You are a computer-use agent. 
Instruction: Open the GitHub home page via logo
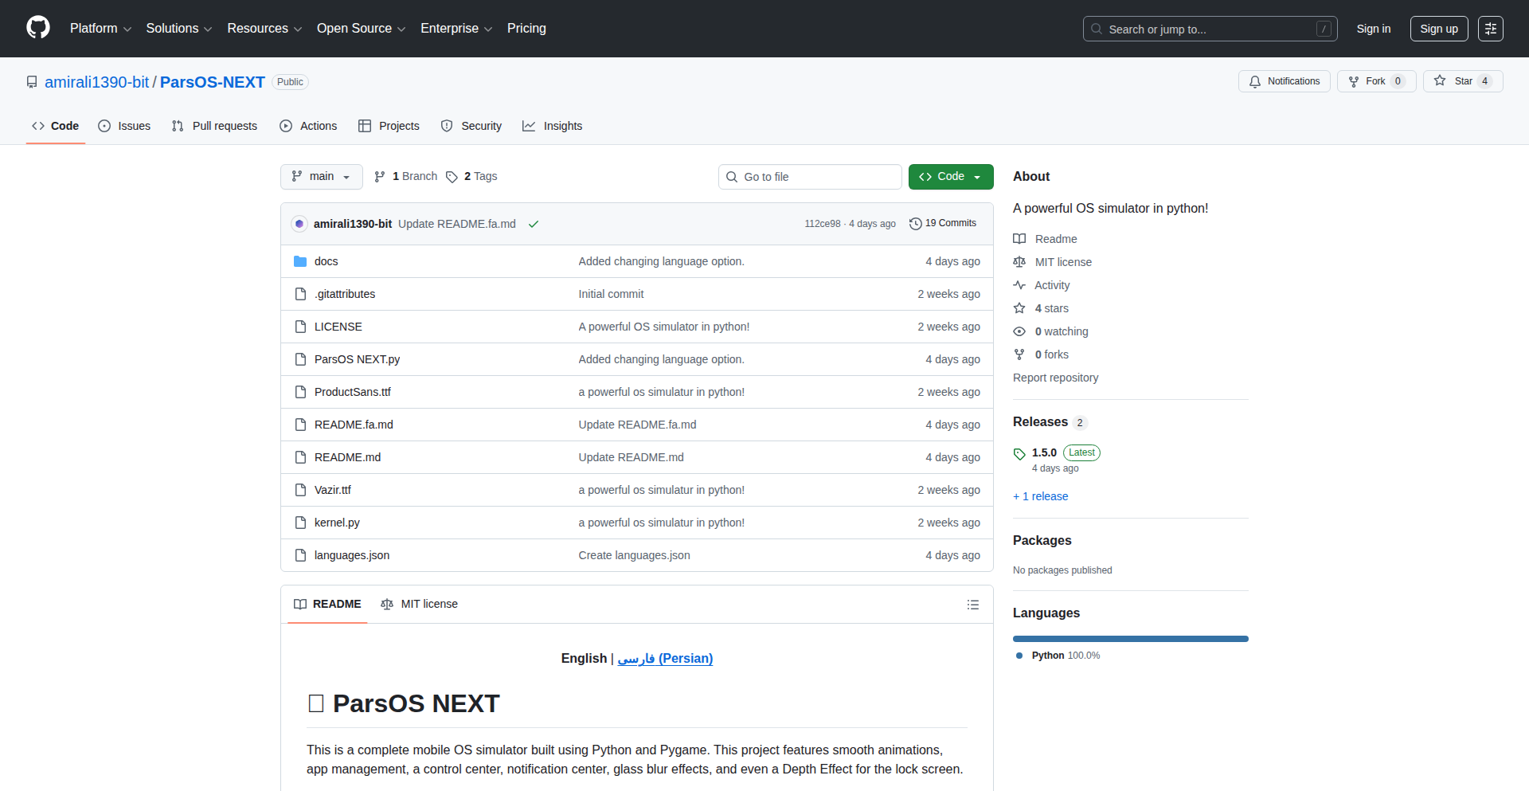(37, 28)
